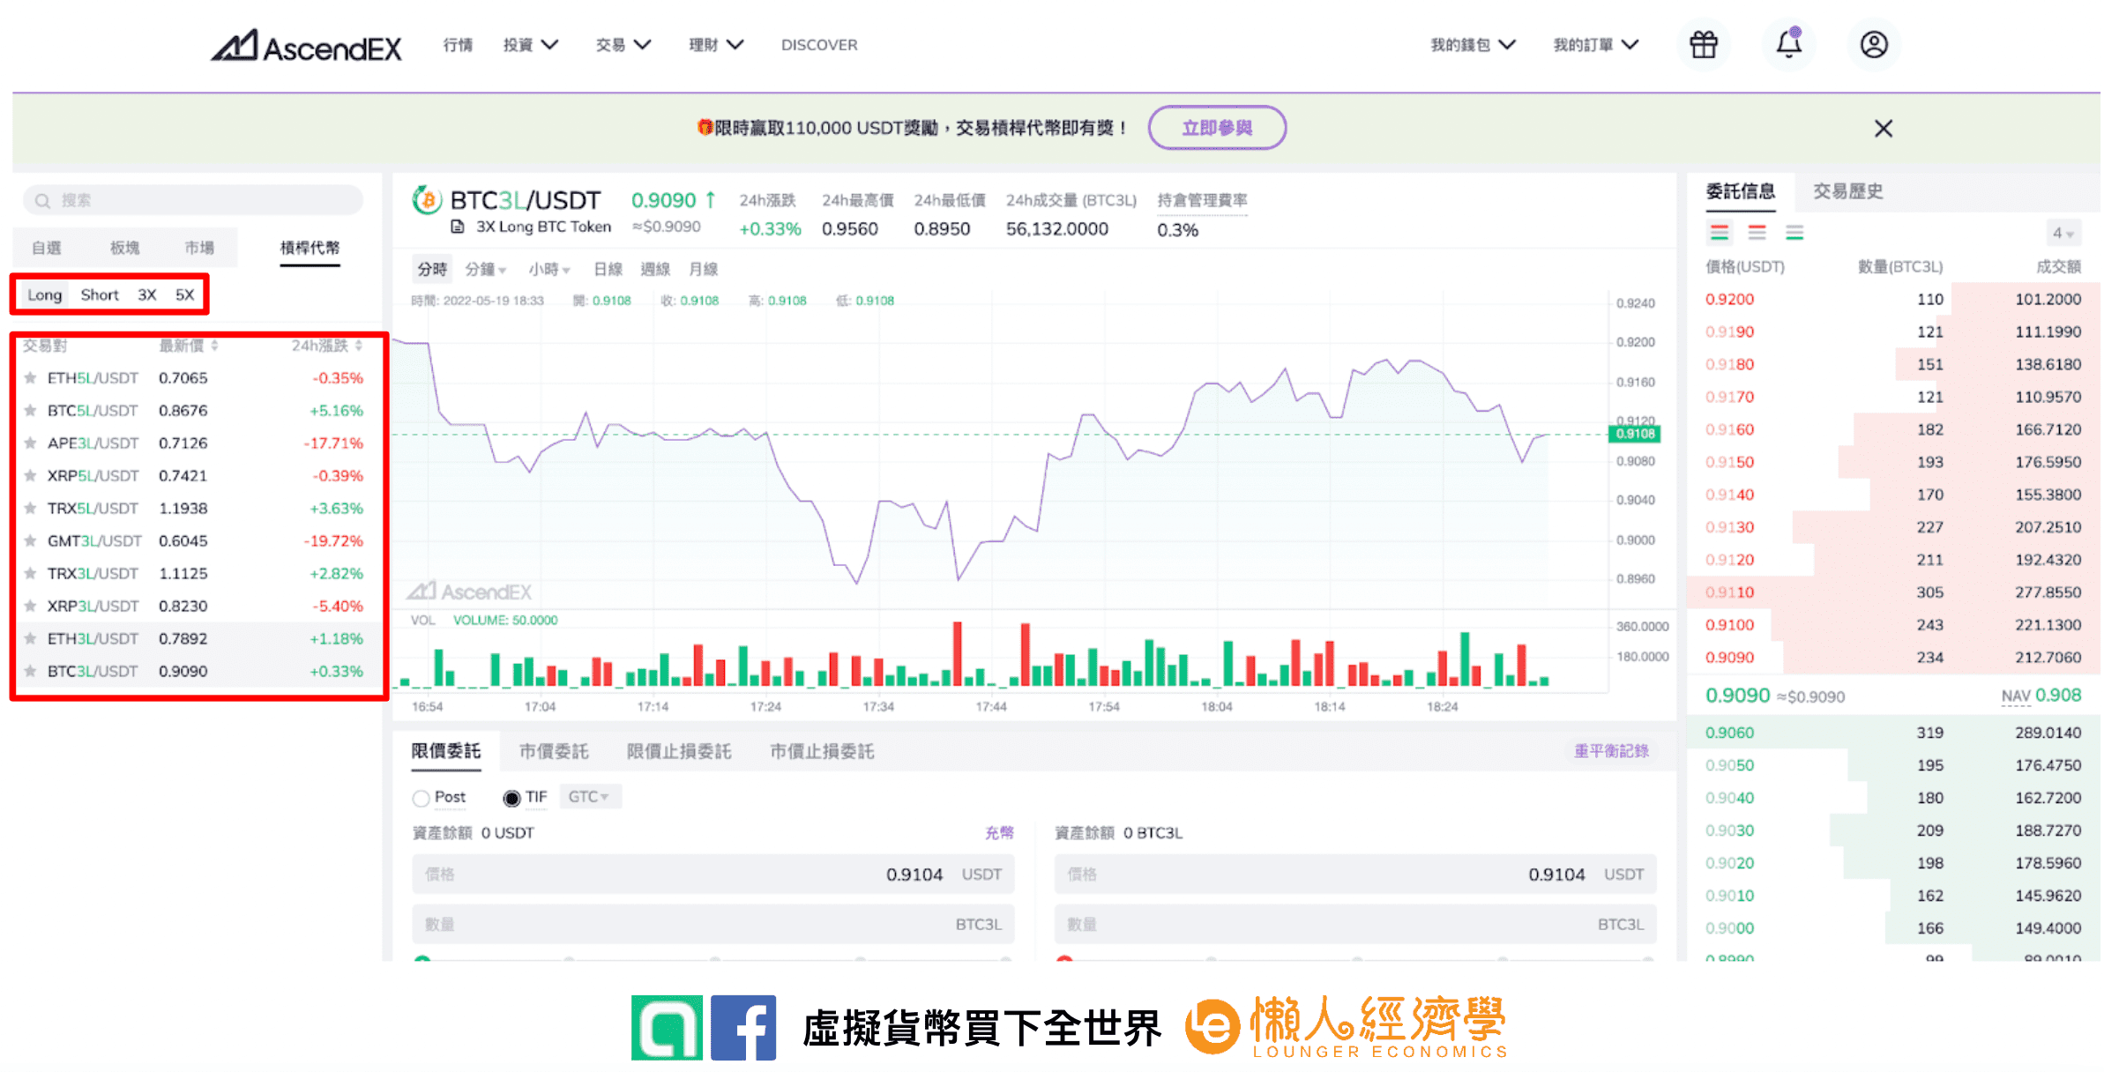Expand the 投資 menu
This screenshot has width=2104, height=1072.
[531, 45]
